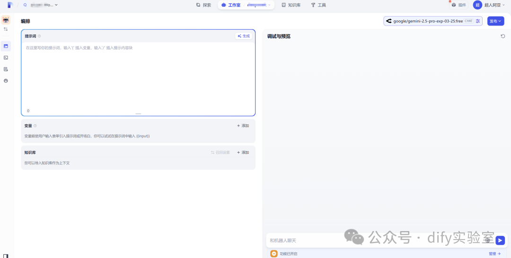Click the model parameter sliders icon
The image size is (511, 258).
[x=478, y=21]
